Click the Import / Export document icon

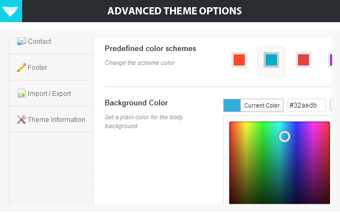point(21,93)
